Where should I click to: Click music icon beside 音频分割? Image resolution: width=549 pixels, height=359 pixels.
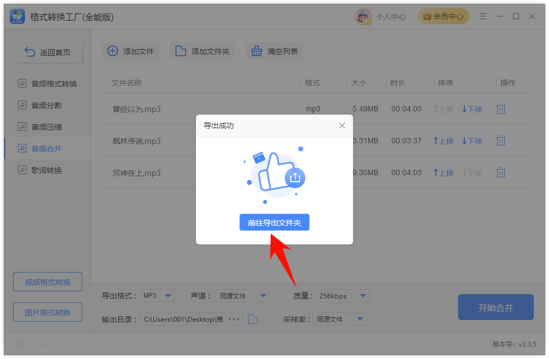[x=22, y=105]
